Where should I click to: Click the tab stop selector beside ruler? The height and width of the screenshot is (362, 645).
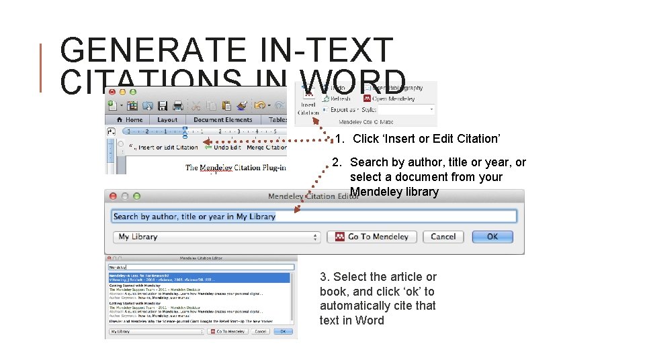[111, 132]
